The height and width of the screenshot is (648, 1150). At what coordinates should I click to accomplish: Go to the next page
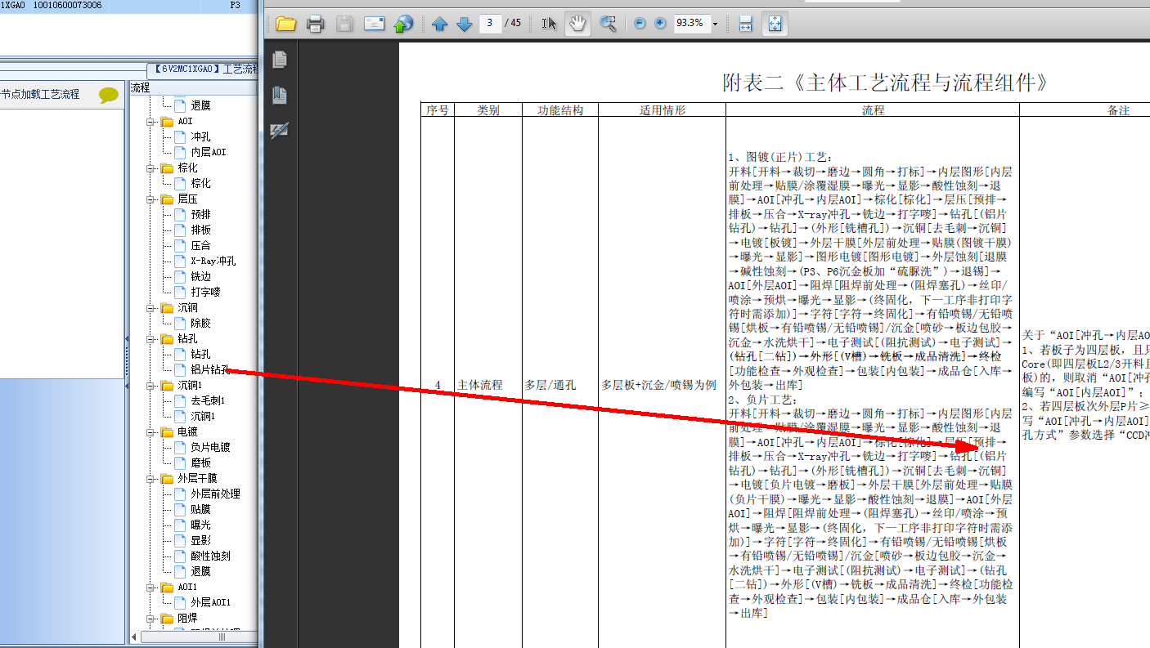click(x=465, y=25)
